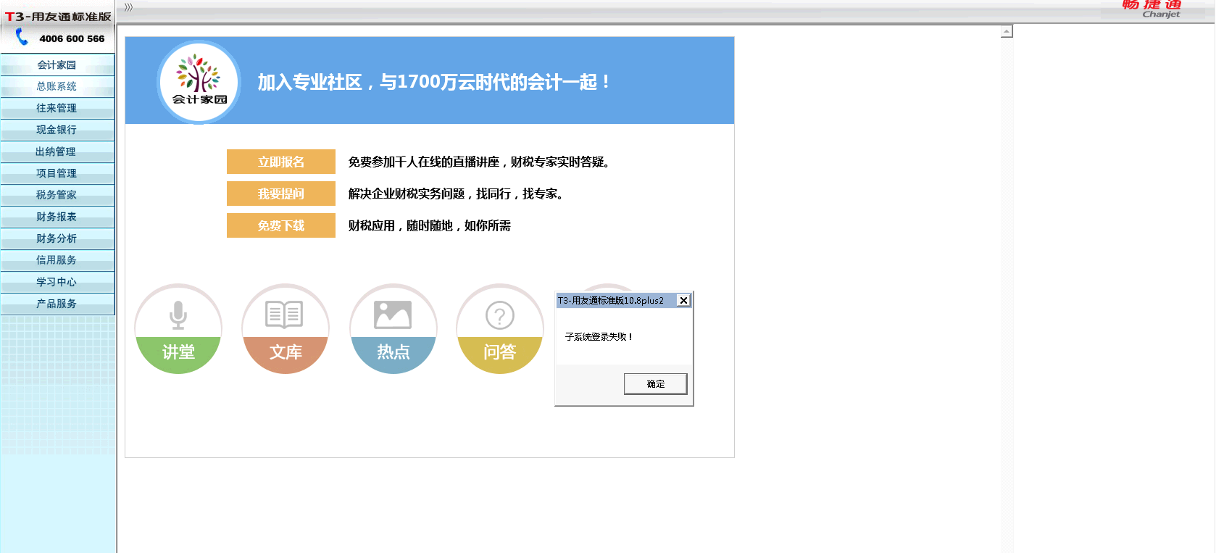Click the hotline number 4006 600 566
The height and width of the screenshot is (553, 1216).
[72, 38]
